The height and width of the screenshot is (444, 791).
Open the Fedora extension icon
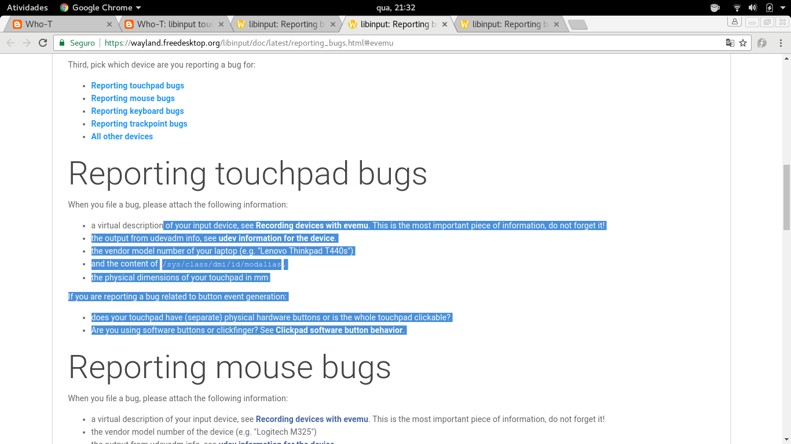[762, 43]
